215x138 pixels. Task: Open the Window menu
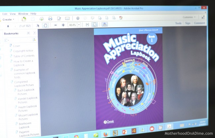(x=23, y=14)
